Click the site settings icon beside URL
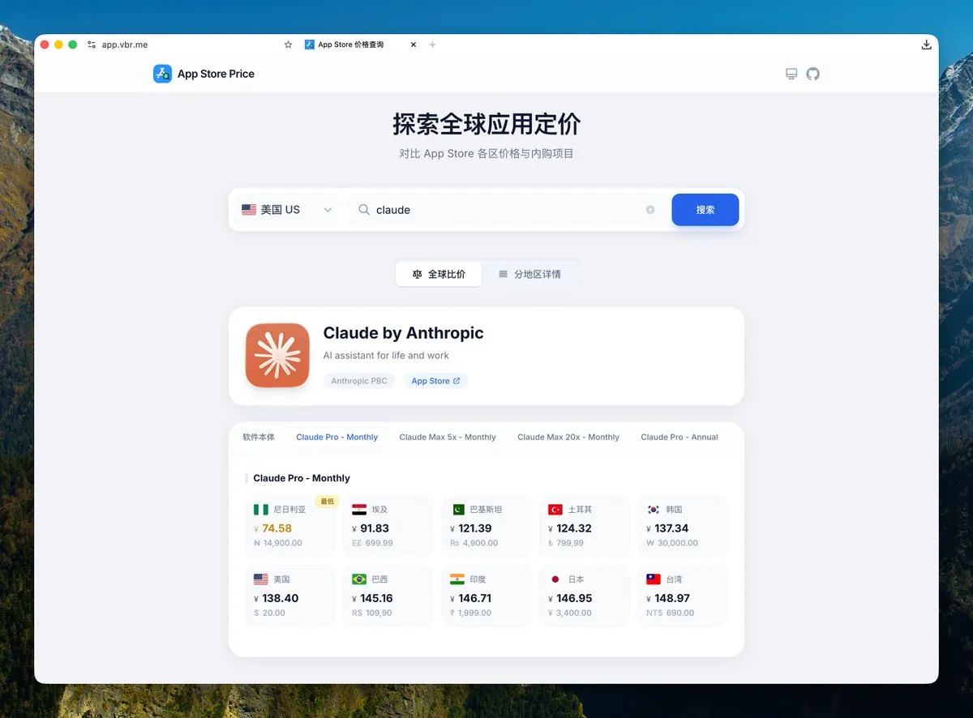Viewport: 973px width, 718px height. pos(92,45)
